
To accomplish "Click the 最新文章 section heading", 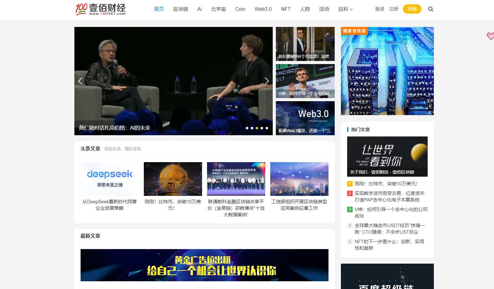I will [90, 236].
